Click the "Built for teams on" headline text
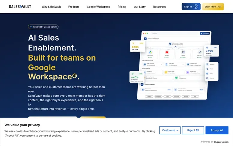 [62, 58]
